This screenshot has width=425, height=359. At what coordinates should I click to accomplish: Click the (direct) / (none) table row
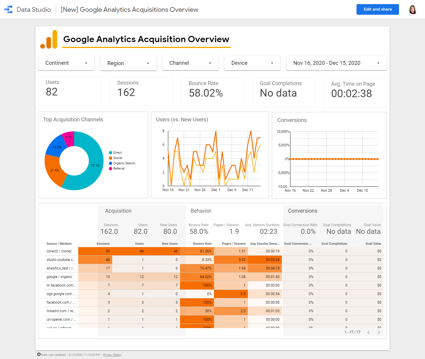(x=59, y=251)
